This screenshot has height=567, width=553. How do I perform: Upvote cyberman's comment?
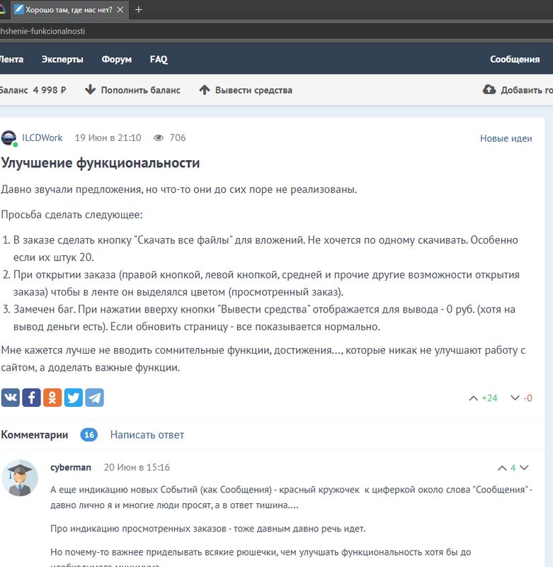click(503, 468)
